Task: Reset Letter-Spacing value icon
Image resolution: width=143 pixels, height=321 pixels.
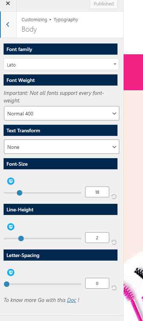Action: coord(114,288)
